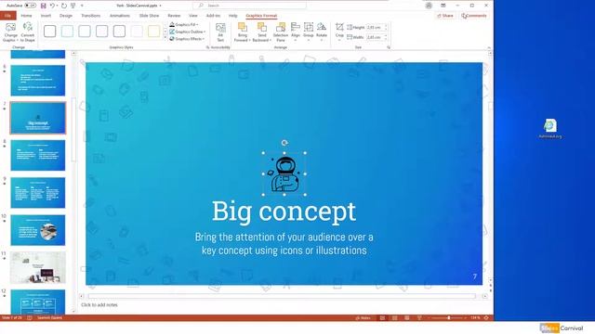The height and width of the screenshot is (334, 595).
Task: Apply the first graphics style preset
Action: point(49,31)
